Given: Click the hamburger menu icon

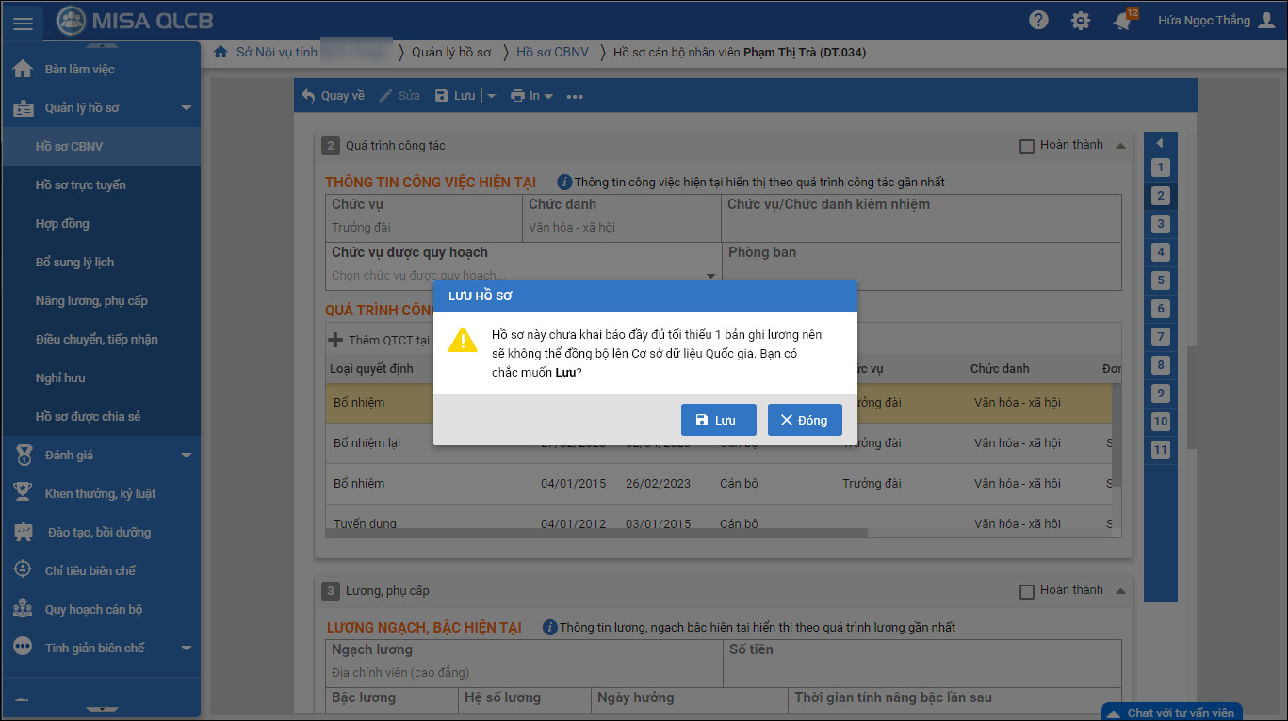Looking at the screenshot, I should tap(23, 22).
